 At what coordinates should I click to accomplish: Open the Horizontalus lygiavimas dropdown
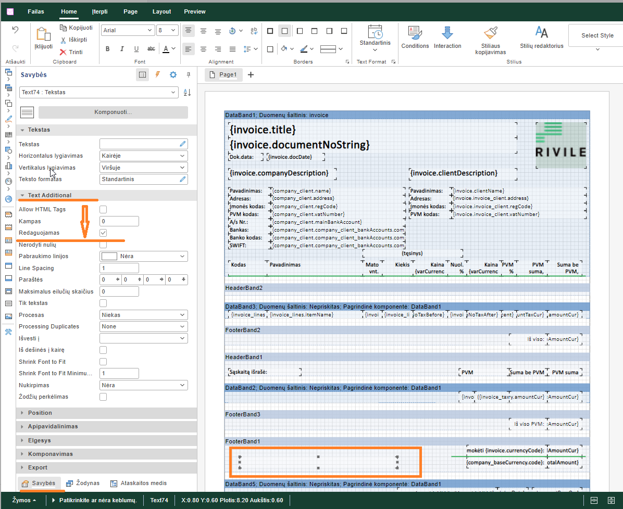click(143, 156)
